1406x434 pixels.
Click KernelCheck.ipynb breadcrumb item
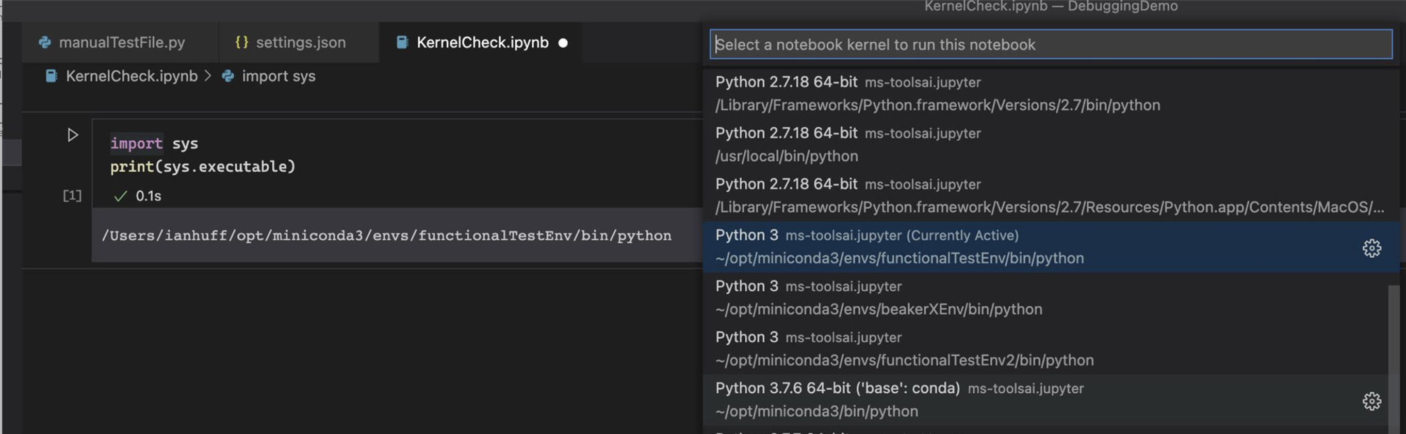pos(132,76)
